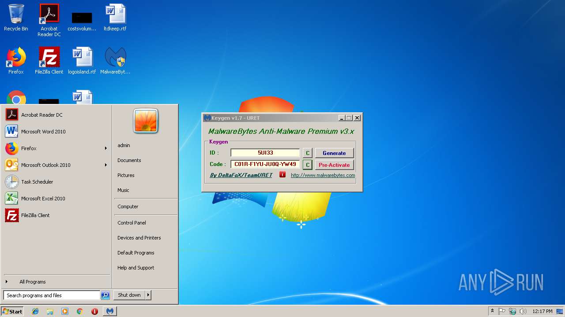Click the Pre-Activate button in Keygen

(334, 165)
